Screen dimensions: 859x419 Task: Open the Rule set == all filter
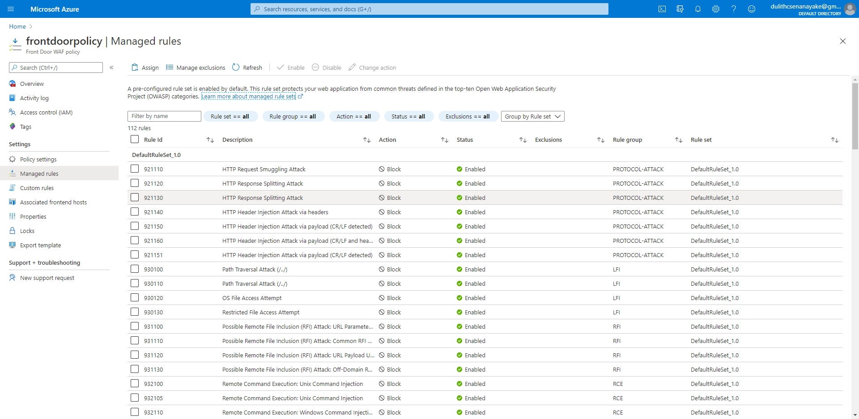pyautogui.click(x=230, y=116)
